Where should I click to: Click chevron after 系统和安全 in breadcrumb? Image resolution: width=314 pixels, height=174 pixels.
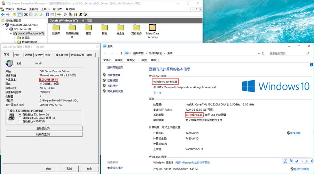(164, 53)
